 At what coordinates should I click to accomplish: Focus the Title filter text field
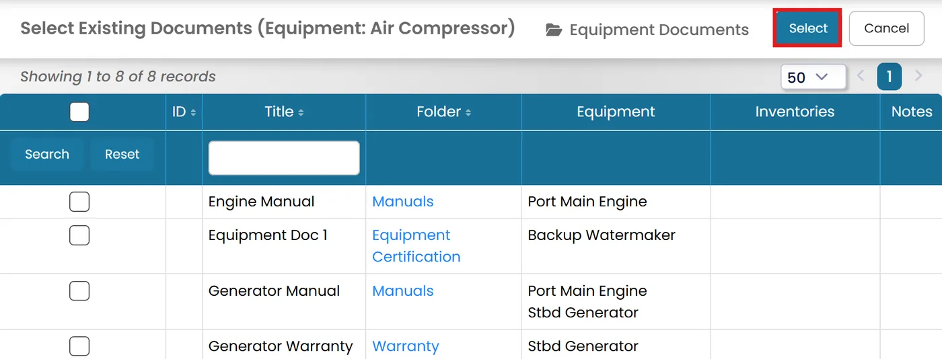[284, 158]
